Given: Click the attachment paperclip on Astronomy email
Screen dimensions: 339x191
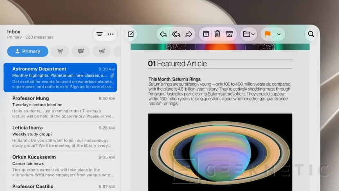Looking at the screenshot, I should pos(112,75).
